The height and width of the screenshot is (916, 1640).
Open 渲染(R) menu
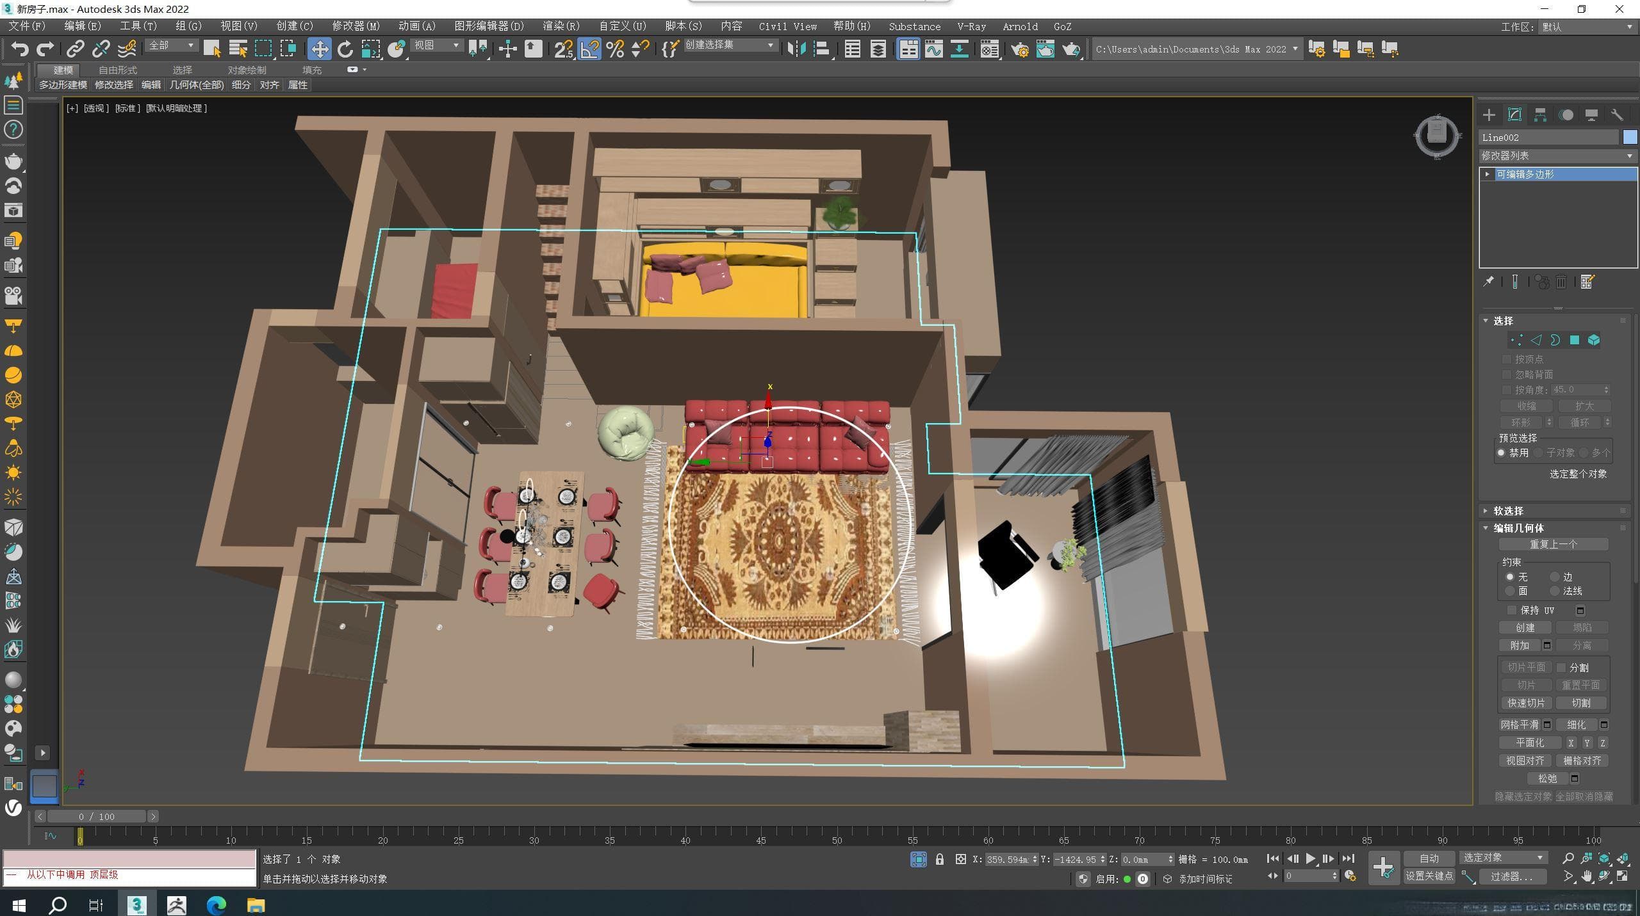point(561,26)
